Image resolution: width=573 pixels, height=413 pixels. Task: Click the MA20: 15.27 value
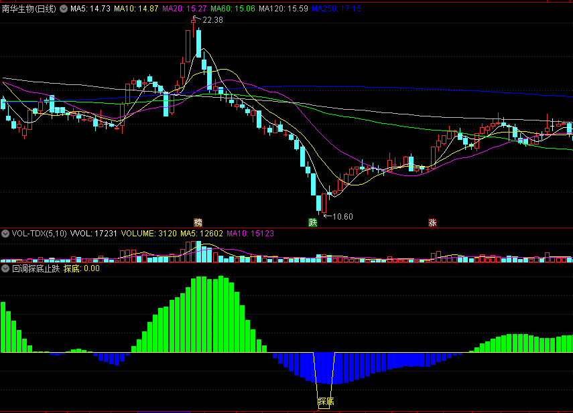[184, 9]
